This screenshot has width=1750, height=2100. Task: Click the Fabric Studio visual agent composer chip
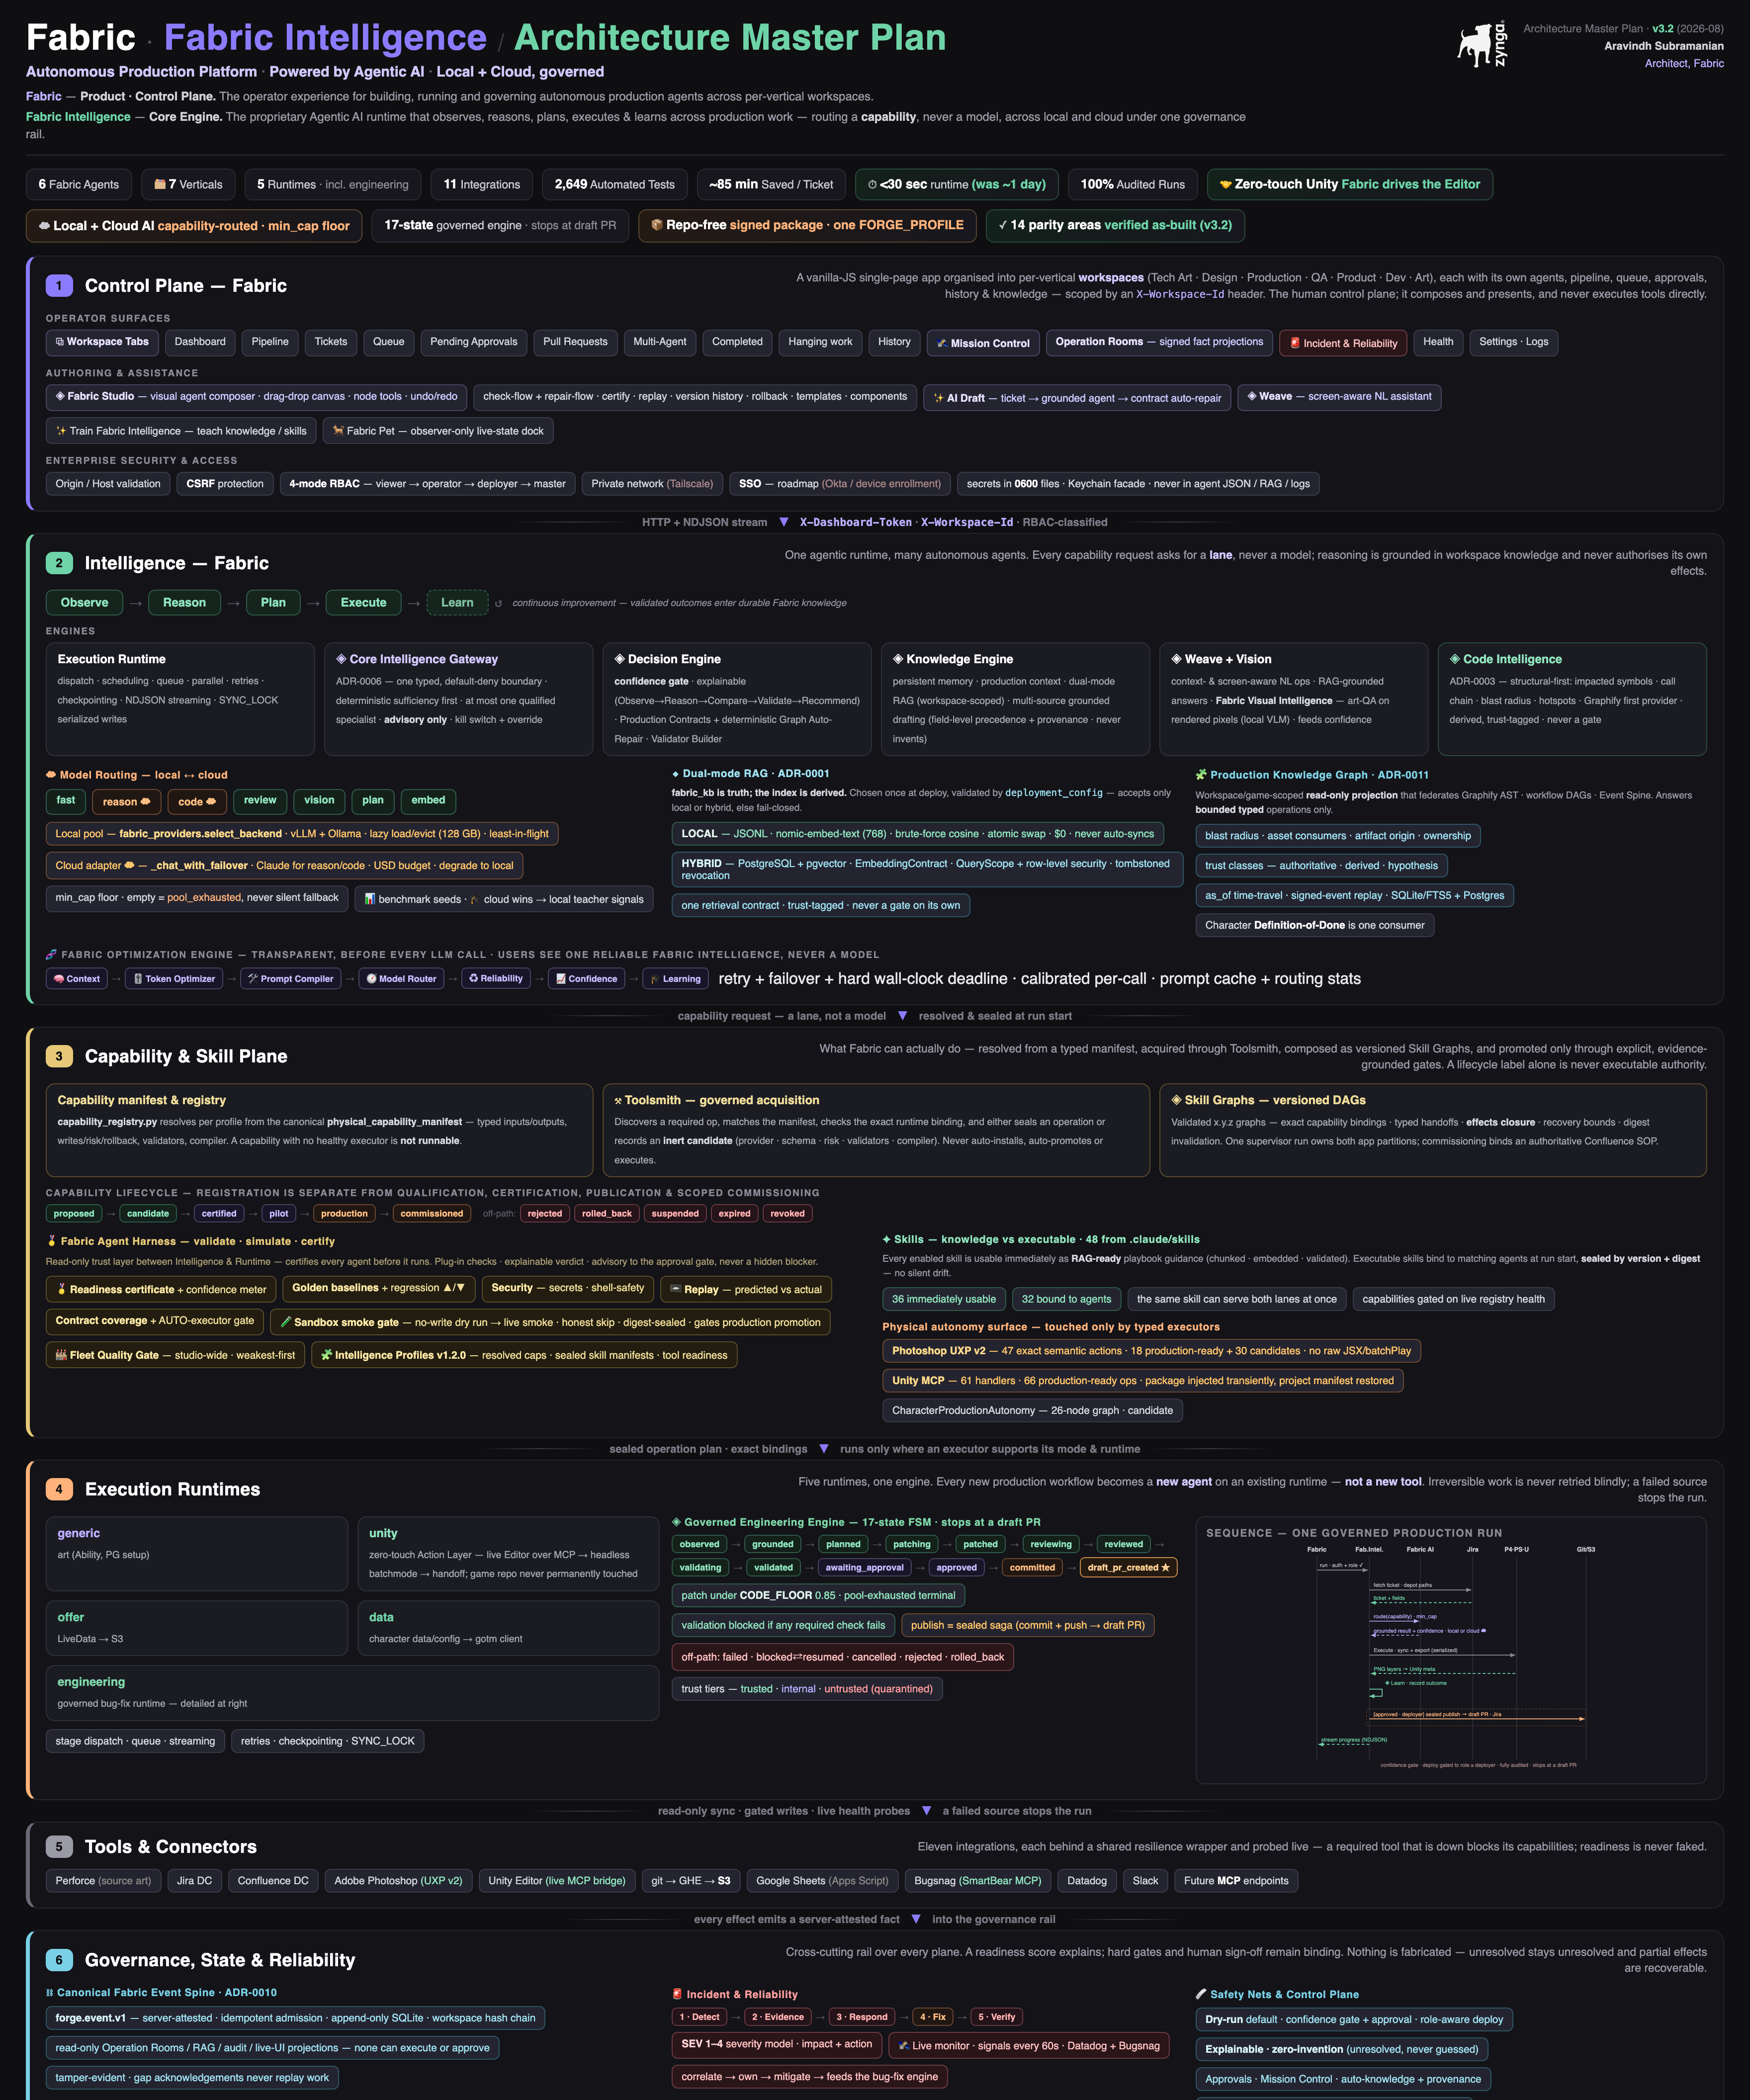point(256,397)
